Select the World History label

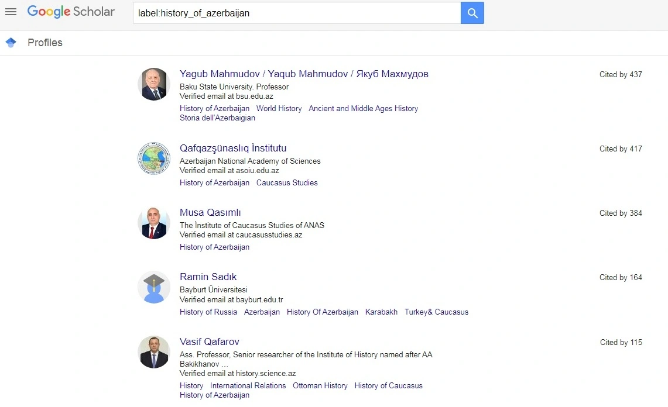tap(279, 109)
